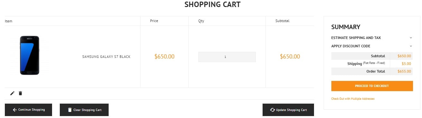Click Check Out with Multiple Addresses link
Image resolution: width=422 pixels, height=118 pixels.
[353, 99]
